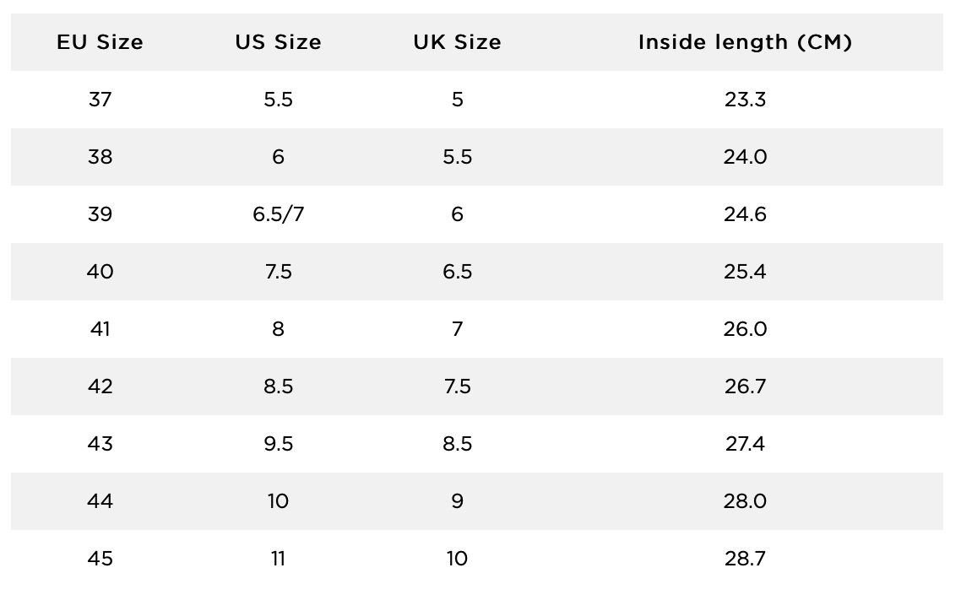Click inside length value 23.3
The height and width of the screenshot is (611, 961).
pyautogui.click(x=746, y=100)
